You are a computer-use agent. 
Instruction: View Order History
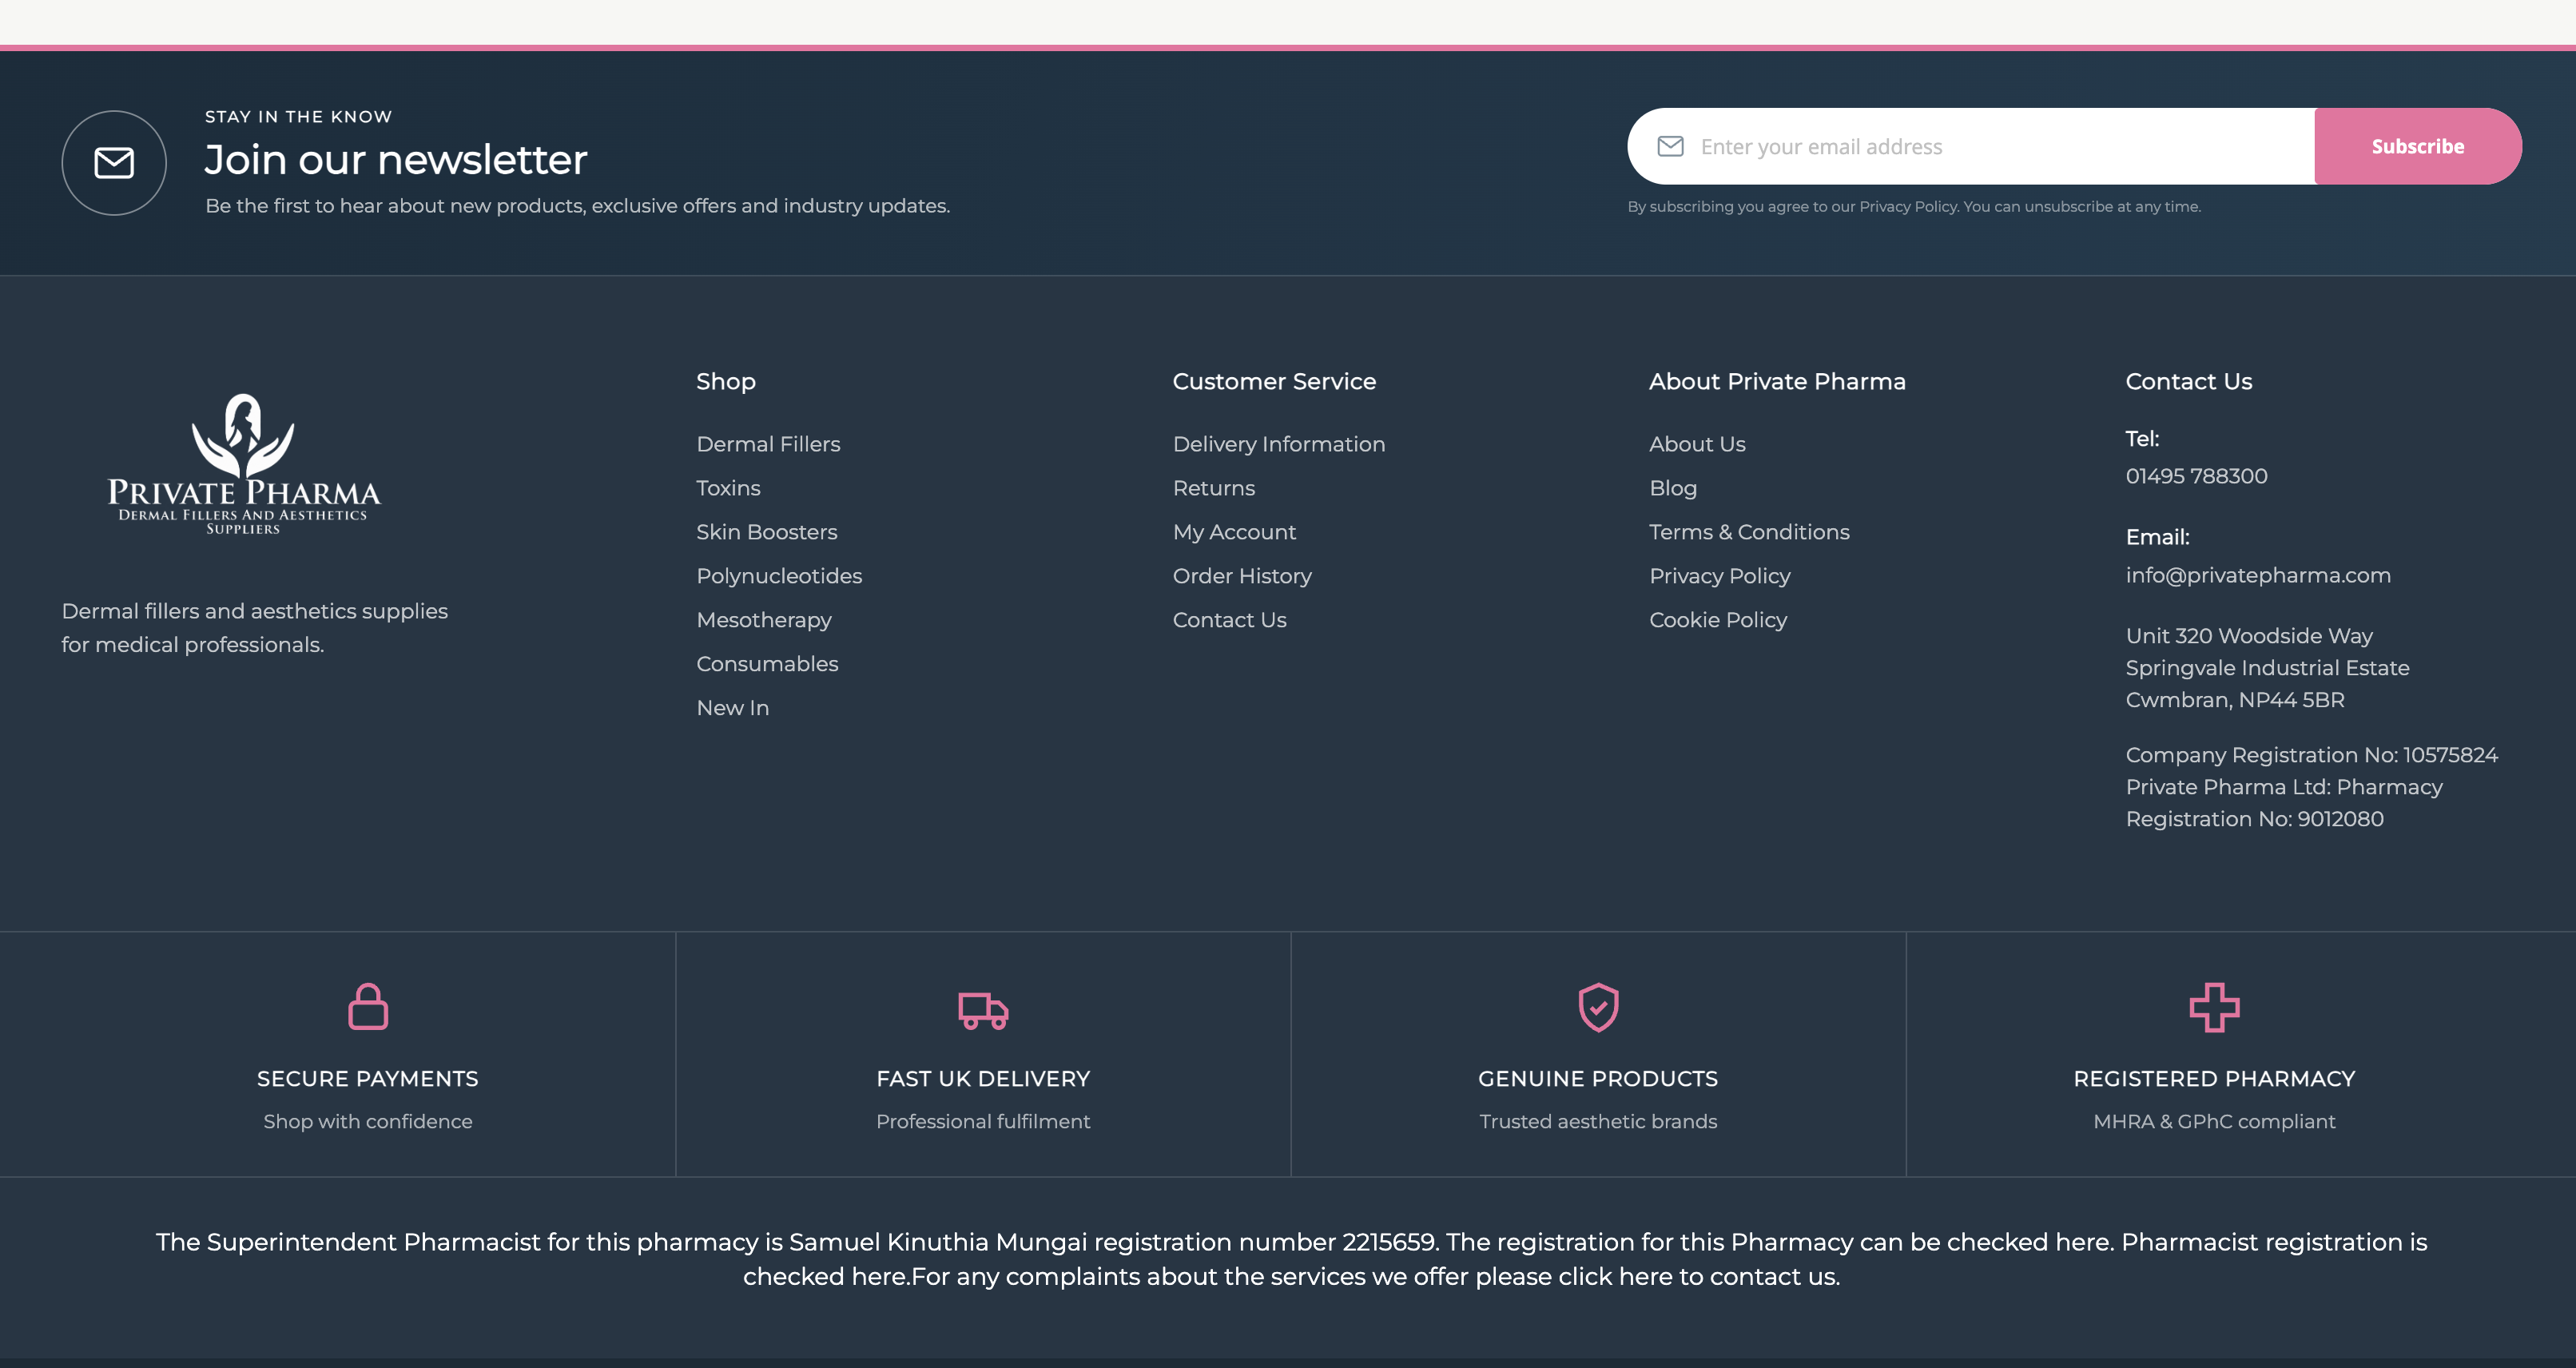tap(1242, 576)
